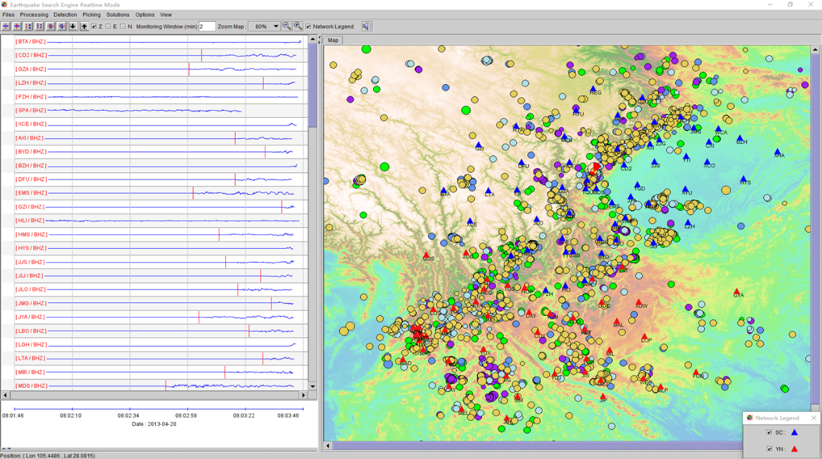Toggle the Z component checkbox
The height and width of the screenshot is (459, 822).
(x=94, y=27)
